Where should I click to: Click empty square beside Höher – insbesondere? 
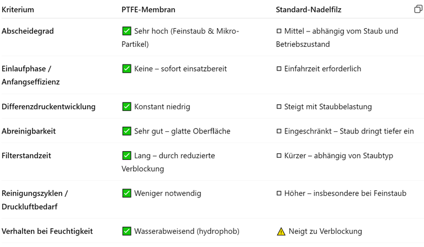click(x=279, y=194)
